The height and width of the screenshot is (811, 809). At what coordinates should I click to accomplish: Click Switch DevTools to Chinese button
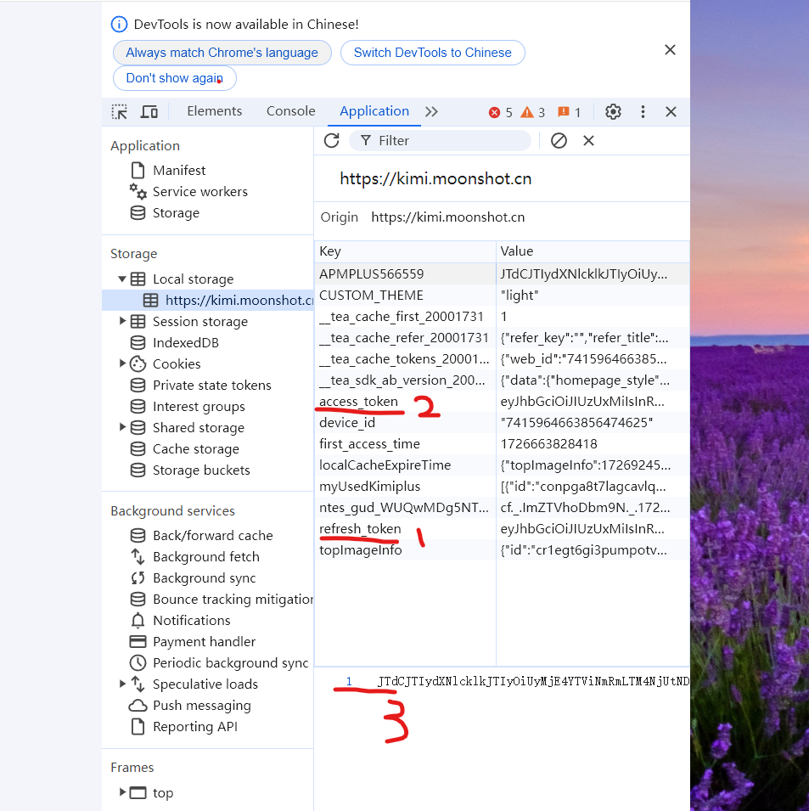point(432,53)
